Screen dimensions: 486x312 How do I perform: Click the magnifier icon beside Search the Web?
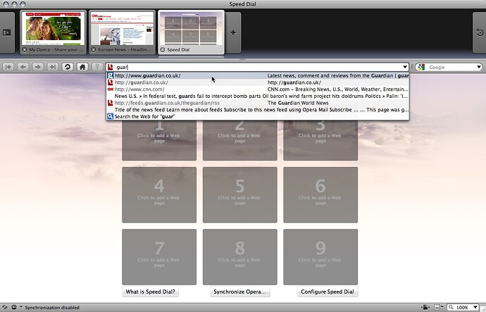[110, 116]
